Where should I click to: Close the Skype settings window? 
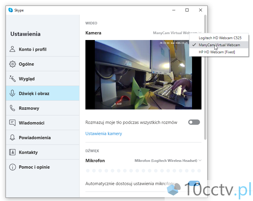coord(201,10)
